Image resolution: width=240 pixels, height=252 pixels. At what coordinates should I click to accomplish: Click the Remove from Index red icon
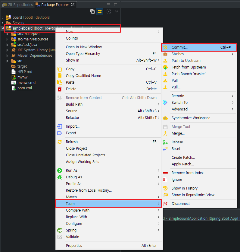coord(165,173)
